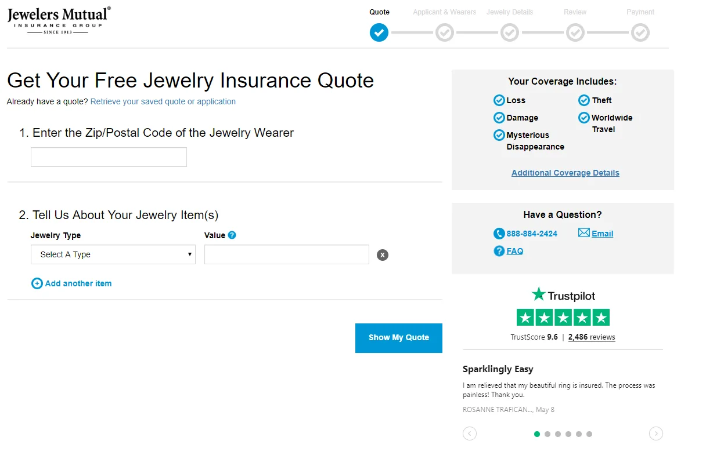Click the envelope Email icon
The height and width of the screenshot is (459, 706).
point(584,233)
